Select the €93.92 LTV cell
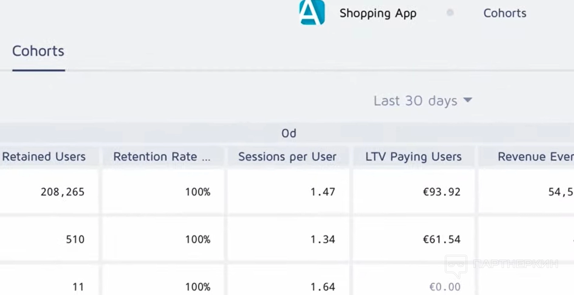Screen dimensions: 574x295 (x=442, y=192)
